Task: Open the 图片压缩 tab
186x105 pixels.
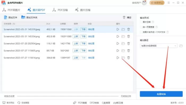Action: pos(83,10)
